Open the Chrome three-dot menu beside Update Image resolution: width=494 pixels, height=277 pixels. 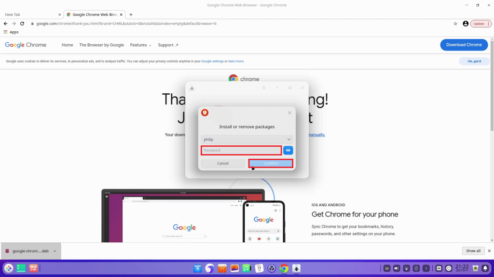click(488, 24)
